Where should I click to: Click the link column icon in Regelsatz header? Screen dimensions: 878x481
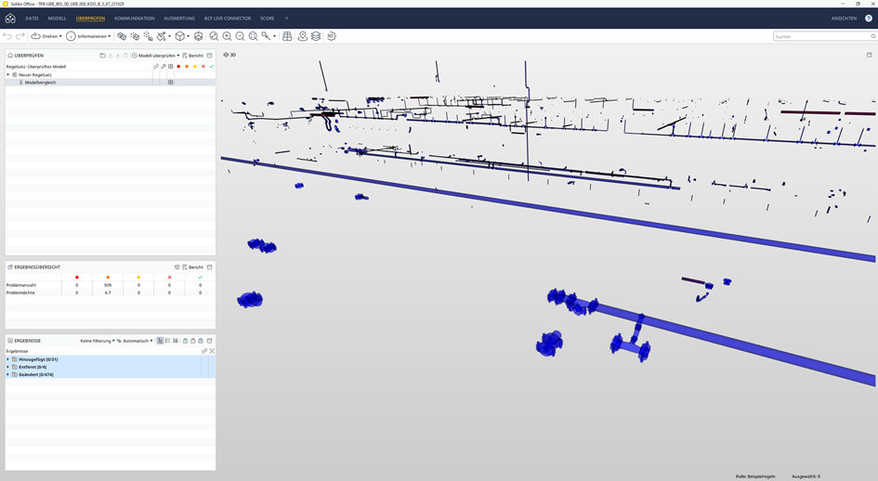coord(156,66)
